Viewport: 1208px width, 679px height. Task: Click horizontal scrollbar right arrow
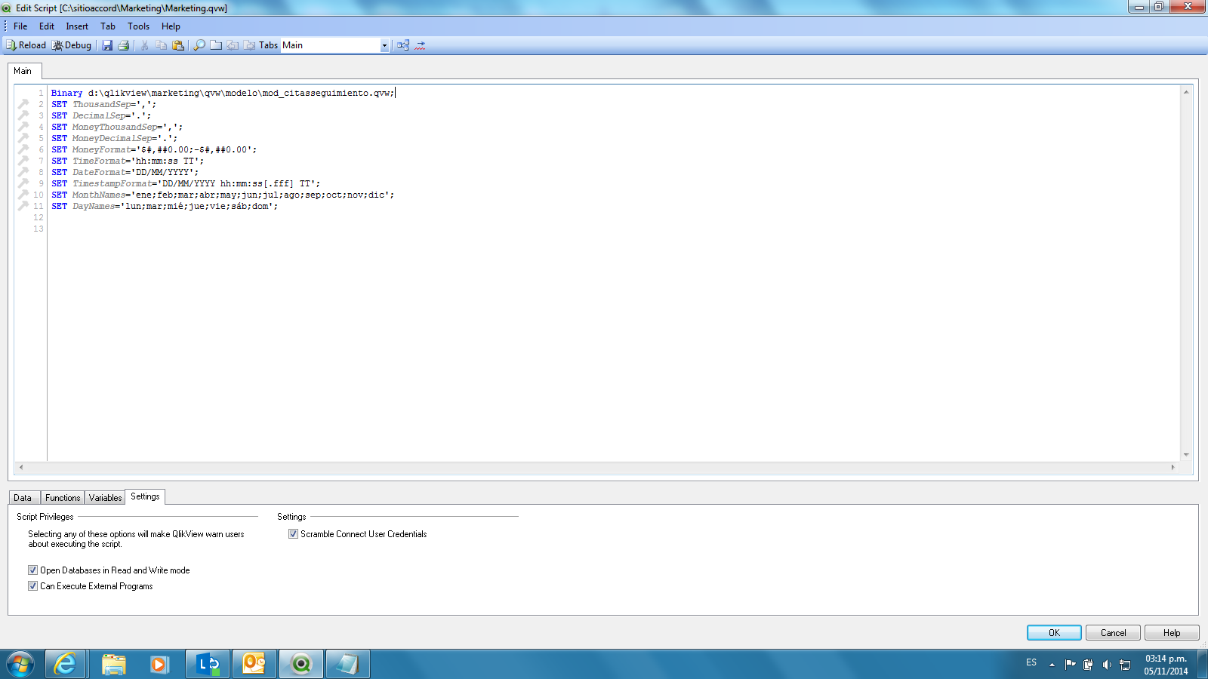click(x=1173, y=467)
